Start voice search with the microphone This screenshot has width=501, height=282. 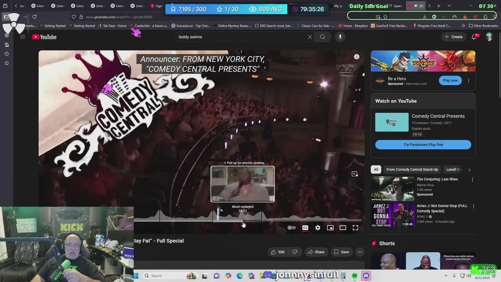point(340,37)
